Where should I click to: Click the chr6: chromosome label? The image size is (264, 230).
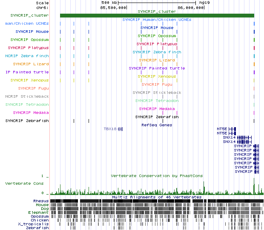tap(42, 8)
